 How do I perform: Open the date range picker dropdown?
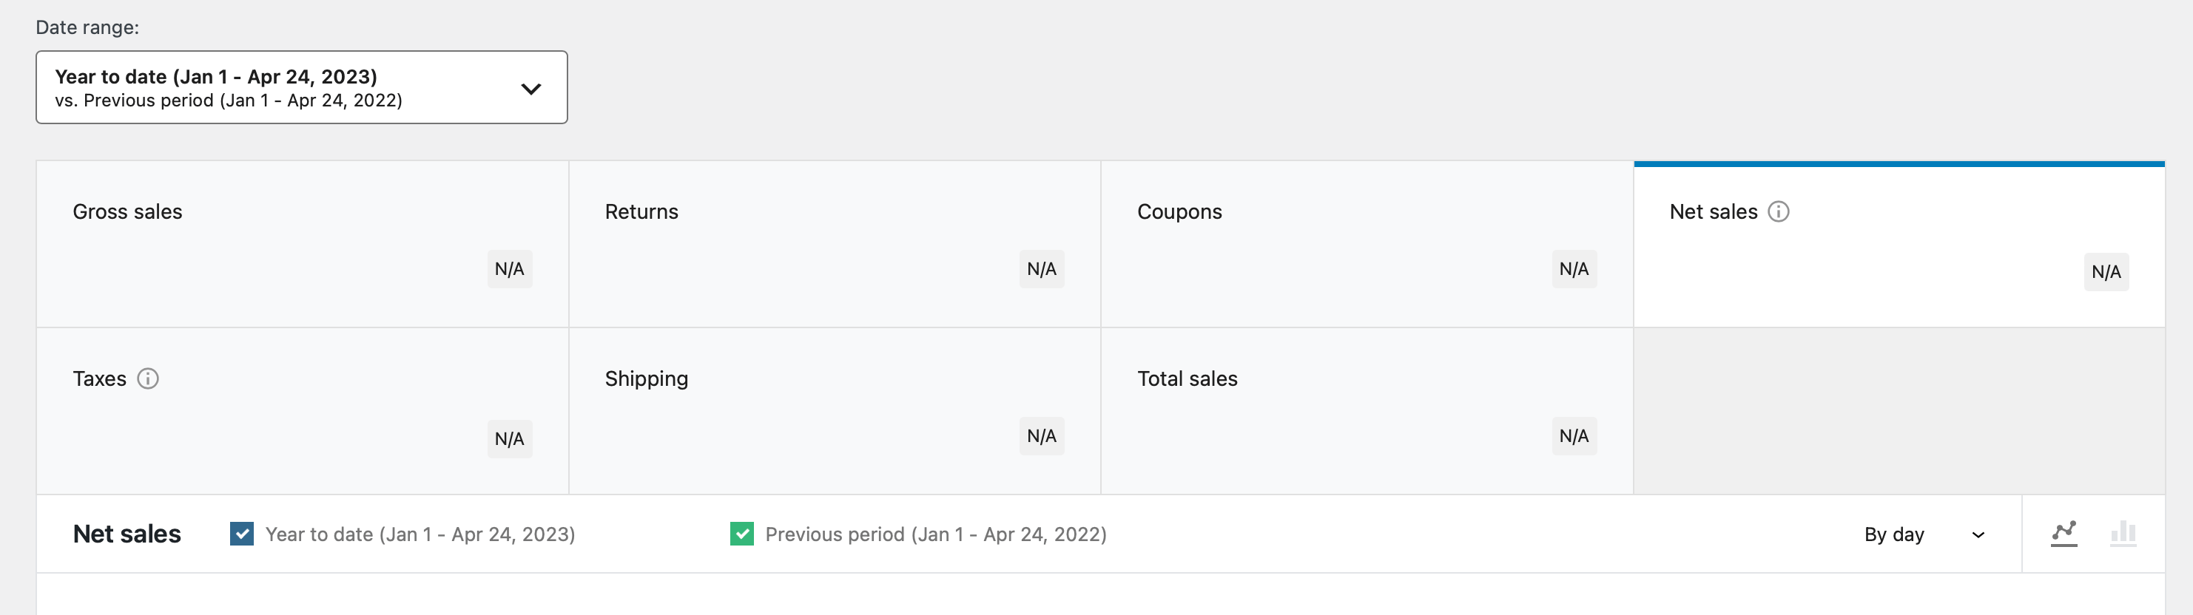coord(301,88)
